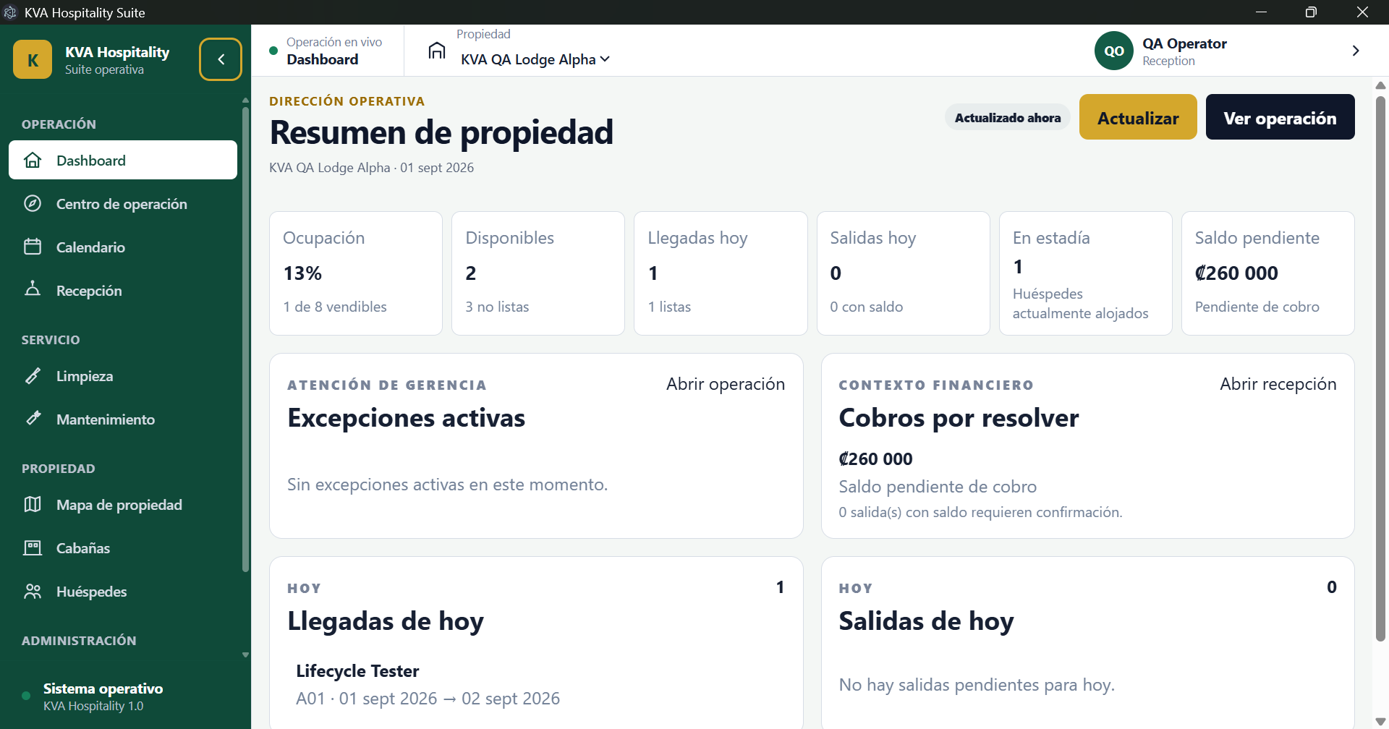Click the KVA app icon in title bar
Screen dimensions: 1389x729
[10, 12]
